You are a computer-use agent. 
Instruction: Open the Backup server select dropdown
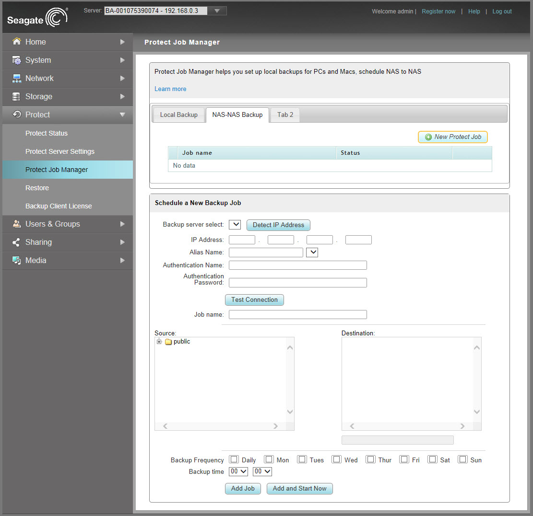pos(235,224)
